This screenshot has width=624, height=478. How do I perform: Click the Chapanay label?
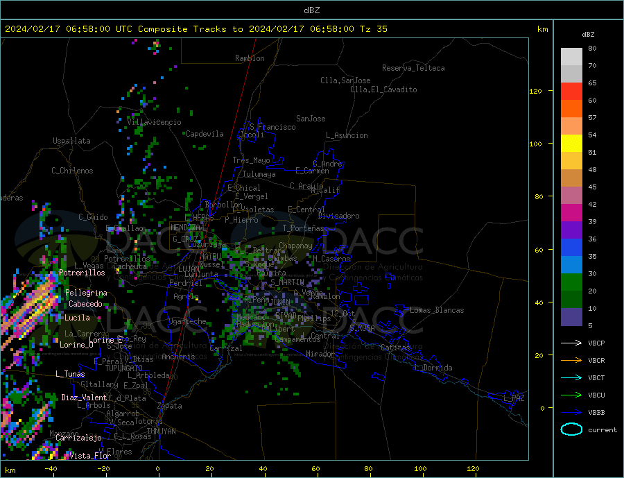point(295,246)
